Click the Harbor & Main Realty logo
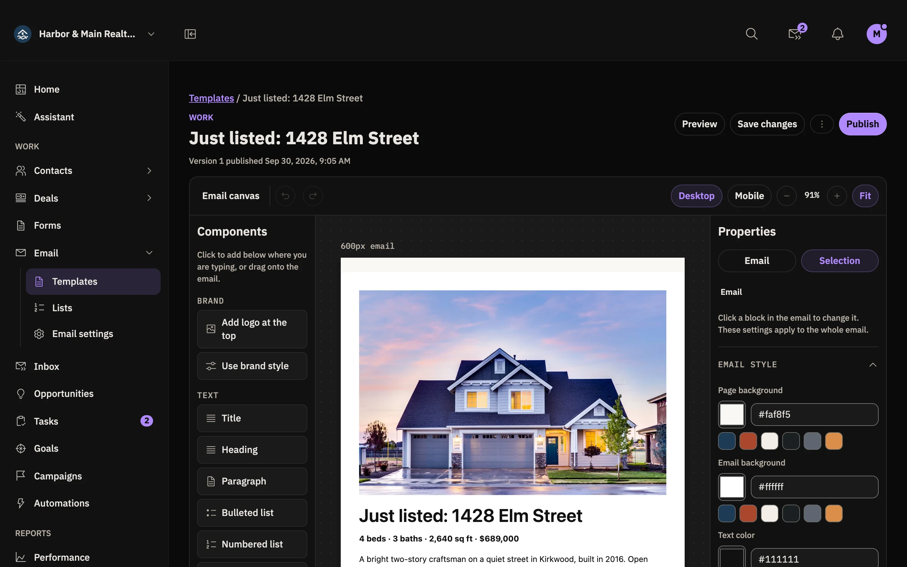The width and height of the screenshot is (907, 567). [x=22, y=34]
